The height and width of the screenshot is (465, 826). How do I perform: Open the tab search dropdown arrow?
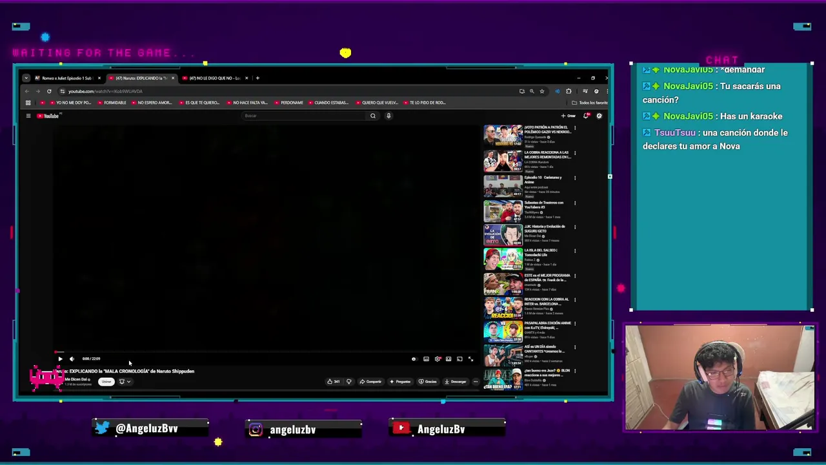click(26, 78)
